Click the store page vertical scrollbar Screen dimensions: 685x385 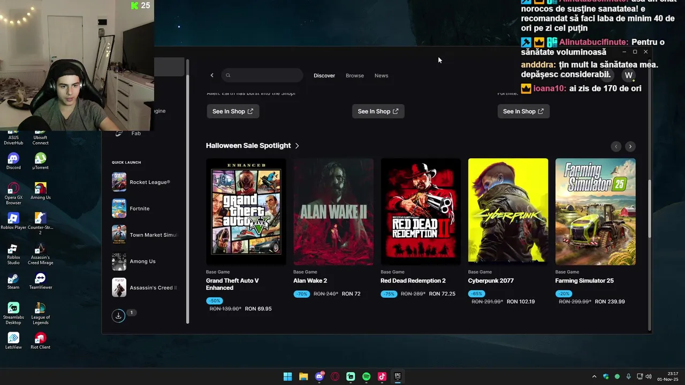[x=650, y=209]
